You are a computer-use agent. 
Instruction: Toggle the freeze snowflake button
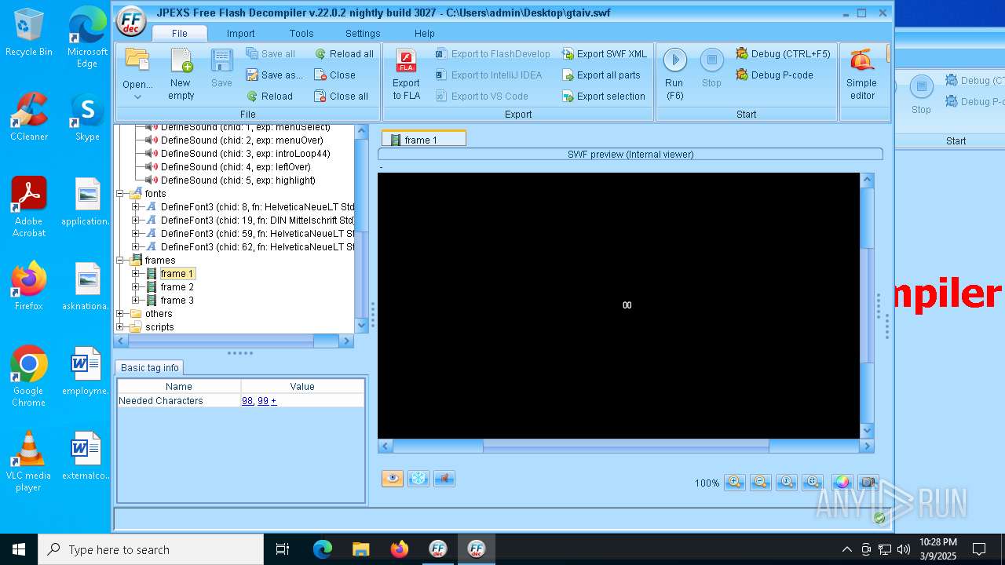(x=418, y=479)
